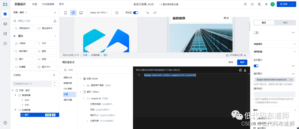This screenshot has height=129, width=299.
Task: Collapse the 事件 section
Action: click(x=295, y=110)
